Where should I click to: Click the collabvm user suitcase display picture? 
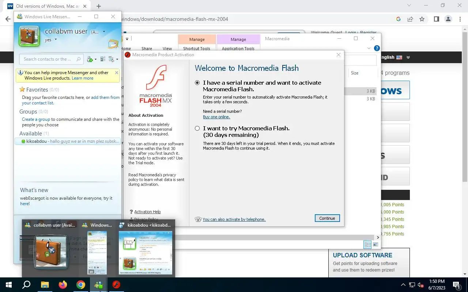(29, 36)
